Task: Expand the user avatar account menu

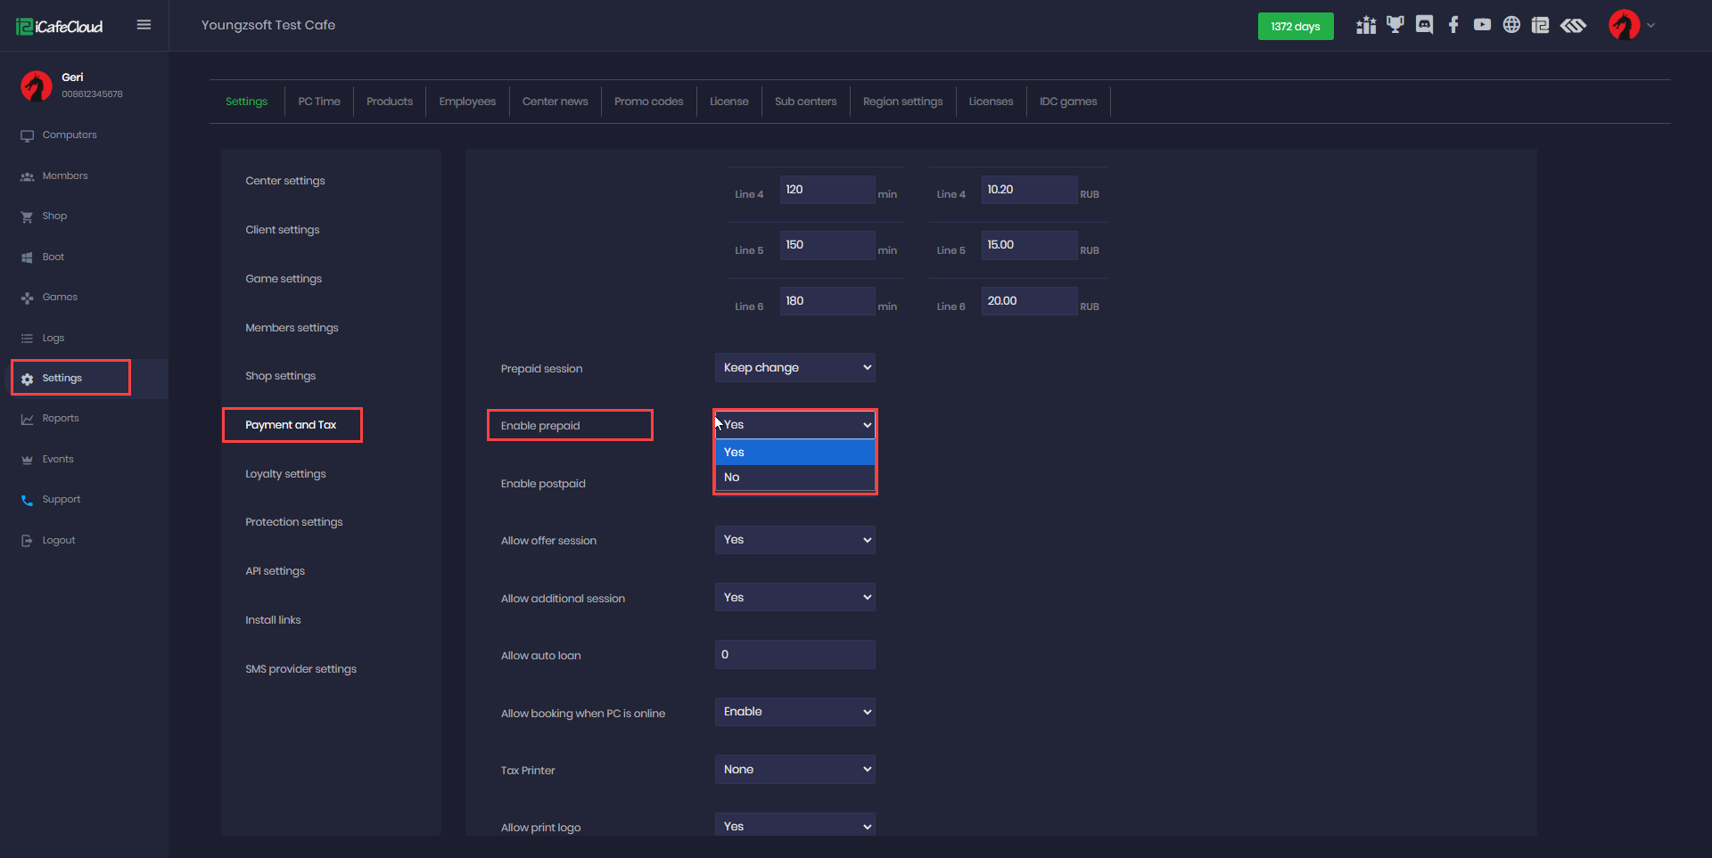Action: click(x=1631, y=25)
